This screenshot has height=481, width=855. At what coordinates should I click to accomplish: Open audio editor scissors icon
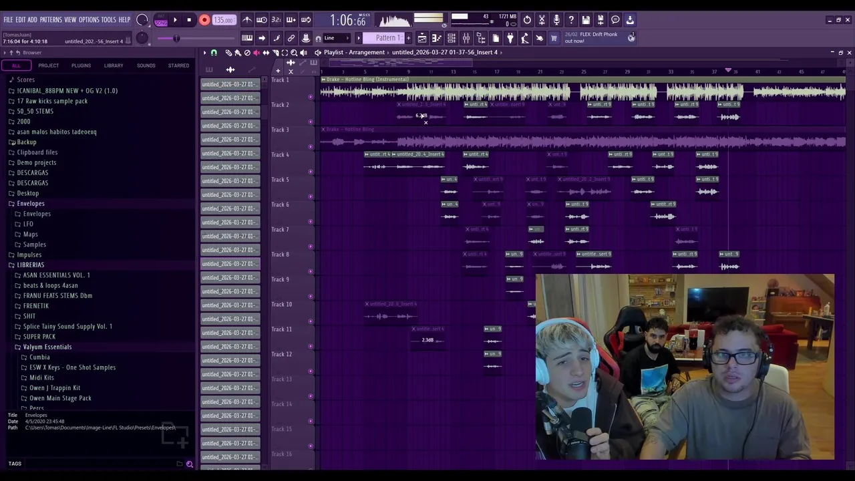pyautogui.click(x=542, y=20)
